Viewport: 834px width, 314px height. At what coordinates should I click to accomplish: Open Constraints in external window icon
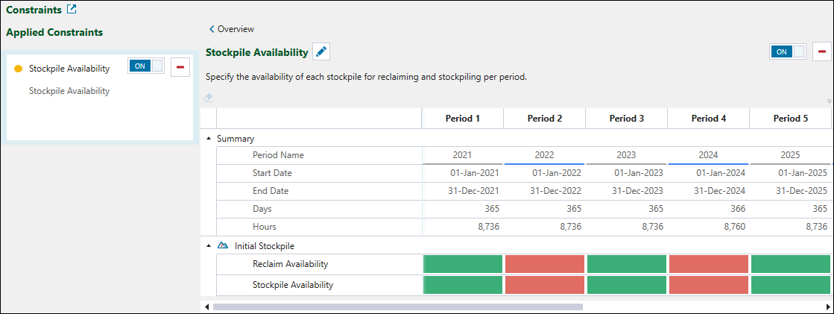point(72,10)
